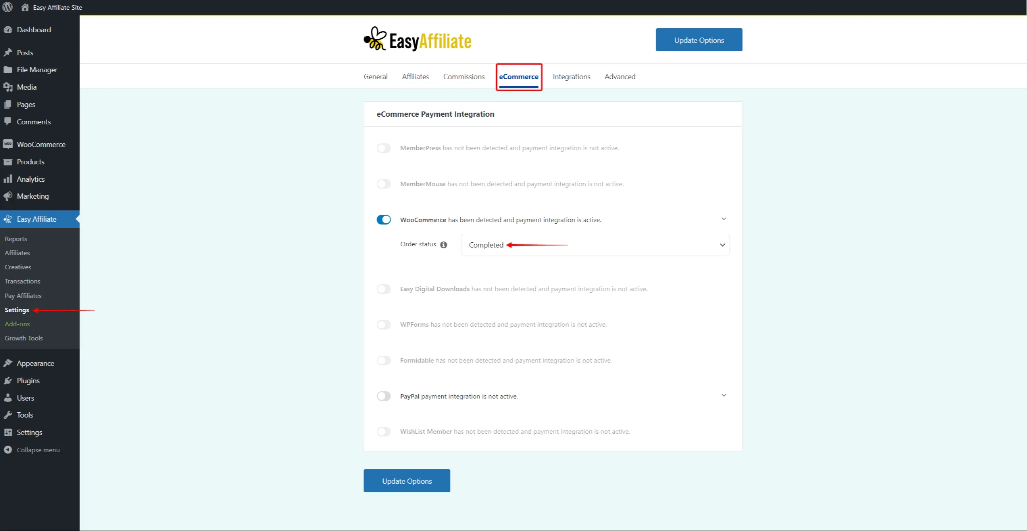Viewport: 1027px width, 531px height.
Task: Expand the PayPal integration chevron
Action: [x=723, y=395]
